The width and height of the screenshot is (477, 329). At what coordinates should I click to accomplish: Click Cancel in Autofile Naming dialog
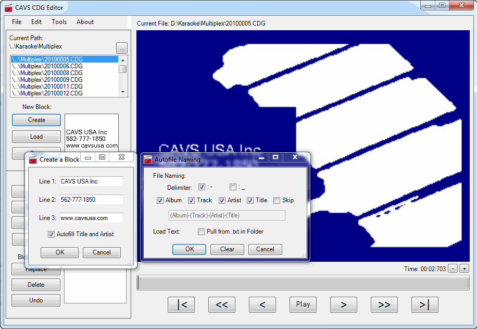point(265,249)
